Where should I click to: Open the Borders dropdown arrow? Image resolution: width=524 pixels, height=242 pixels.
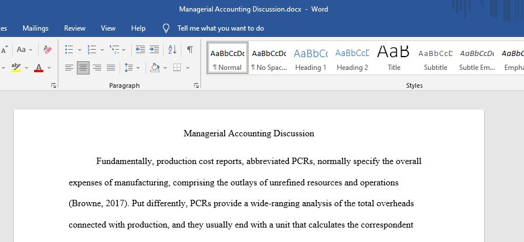tap(188, 68)
